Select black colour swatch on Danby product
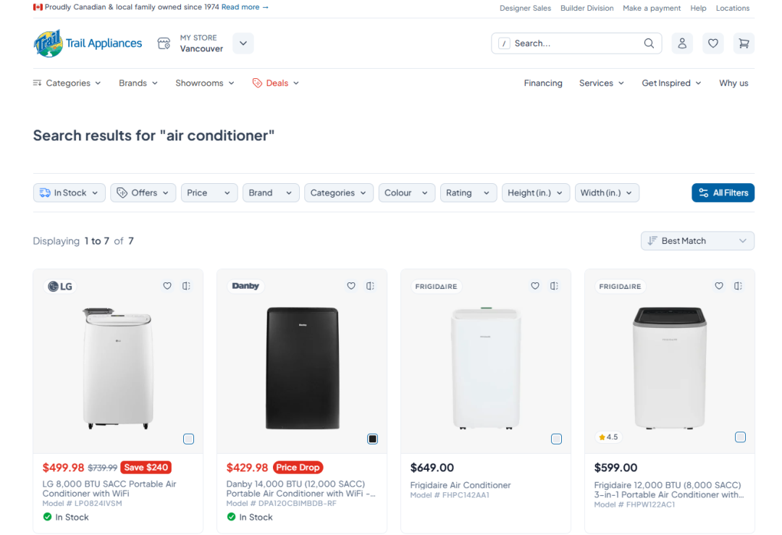This screenshot has width=782, height=535. point(373,439)
